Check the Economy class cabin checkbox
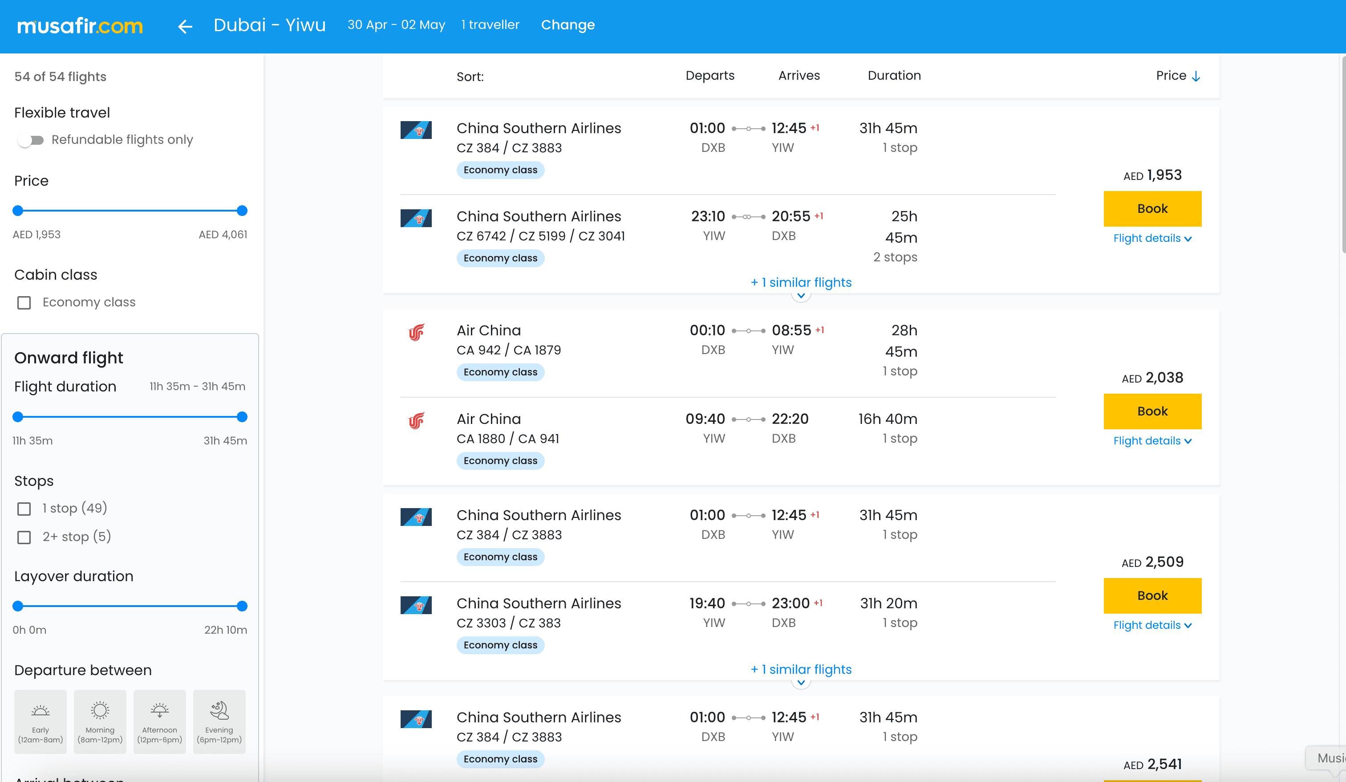Screen dimensions: 1346x782 coord(24,302)
